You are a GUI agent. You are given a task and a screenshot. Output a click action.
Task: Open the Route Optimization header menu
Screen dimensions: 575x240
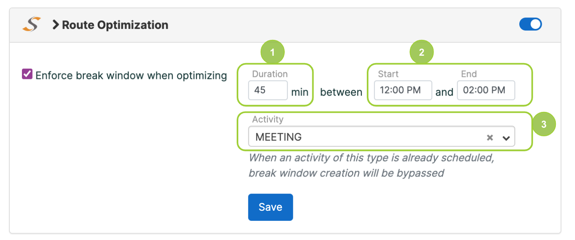click(x=115, y=25)
